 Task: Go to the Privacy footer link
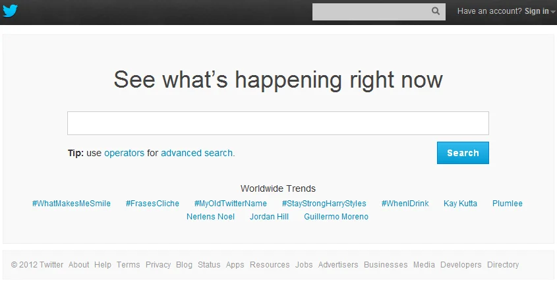[158, 265]
